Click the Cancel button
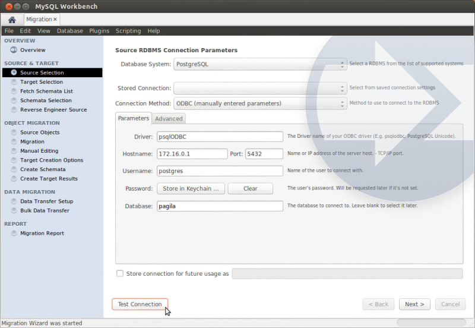This screenshot has height=328, width=475. coord(450,304)
